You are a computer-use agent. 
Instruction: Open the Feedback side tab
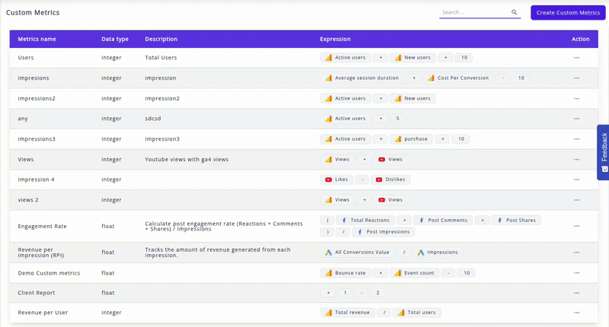point(603,152)
